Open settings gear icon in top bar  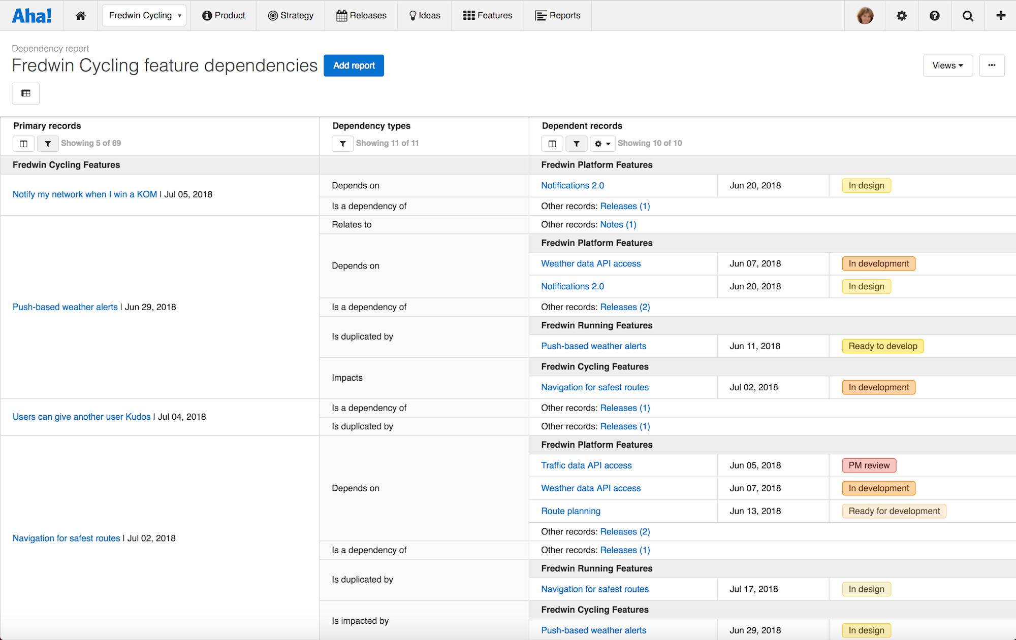point(901,15)
